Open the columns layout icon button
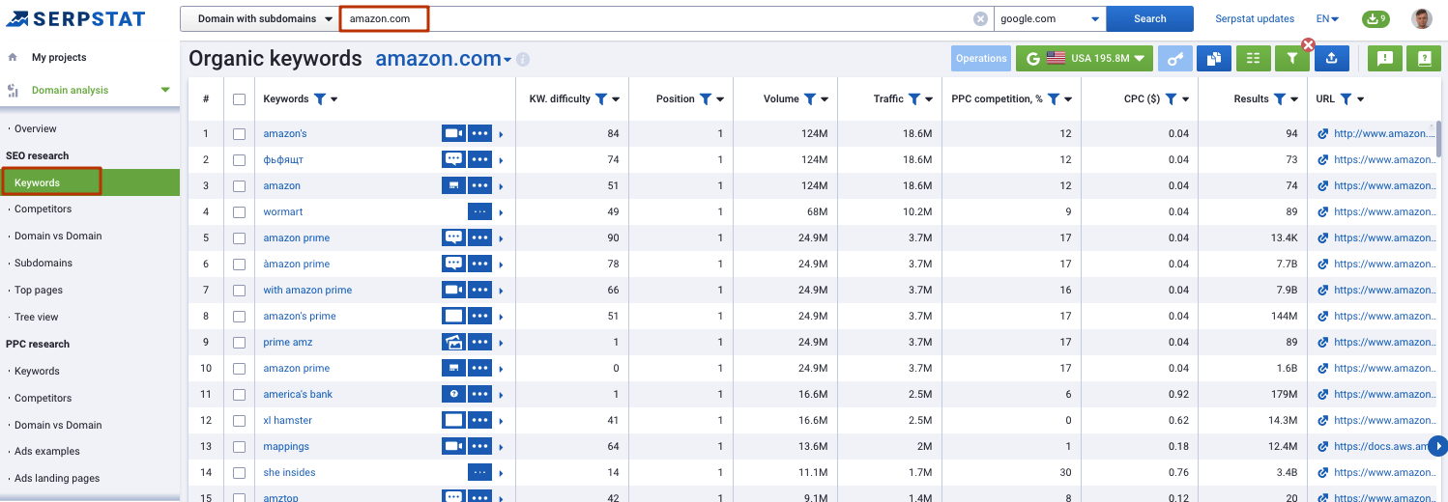Screen dimensions: 1448x502 (1253, 59)
